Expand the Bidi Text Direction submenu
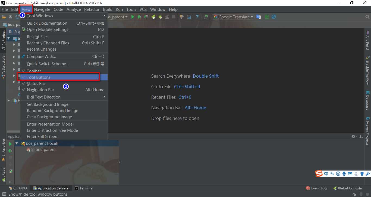 (x=64, y=97)
